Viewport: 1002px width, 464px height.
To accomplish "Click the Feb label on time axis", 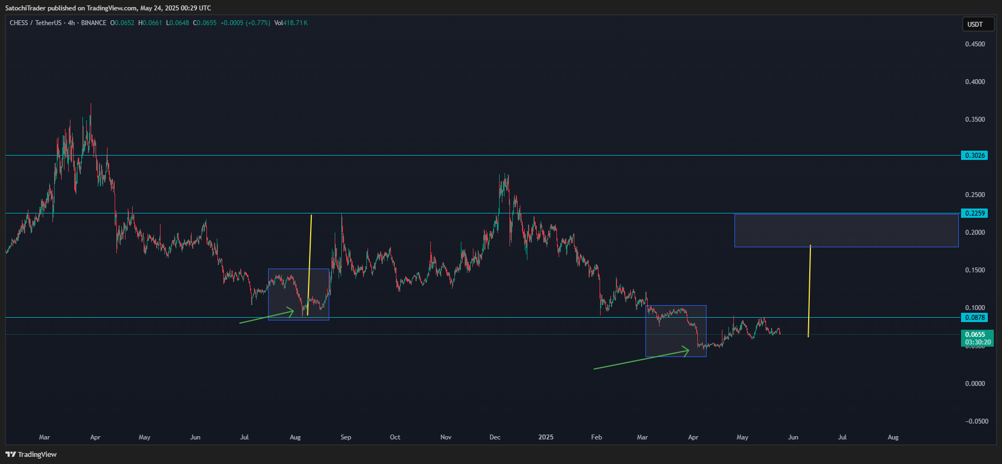I will tap(596, 437).
